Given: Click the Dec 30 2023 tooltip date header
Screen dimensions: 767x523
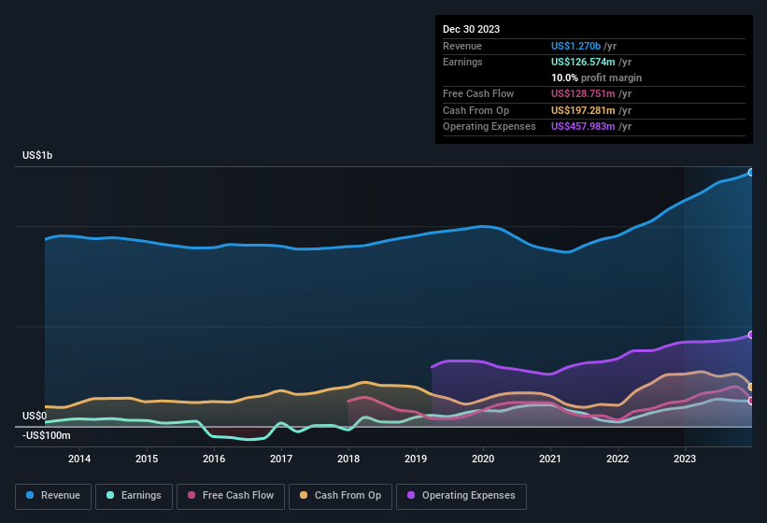Looking at the screenshot, I should (x=471, y=29).
